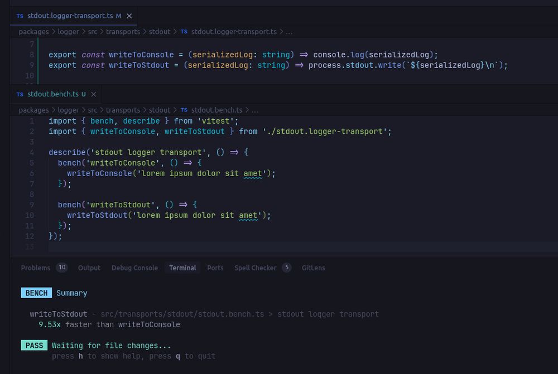The height and width of the screenshot is (374, 558).
Task: Click the U untracked marker on bench tab
Action: click(84, 94)
